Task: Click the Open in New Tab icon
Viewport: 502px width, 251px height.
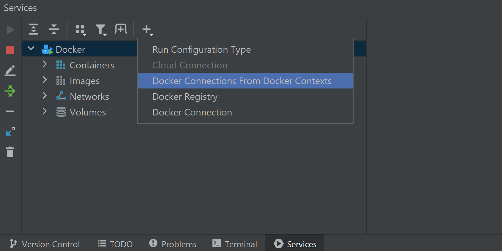Action: (121, 29)
